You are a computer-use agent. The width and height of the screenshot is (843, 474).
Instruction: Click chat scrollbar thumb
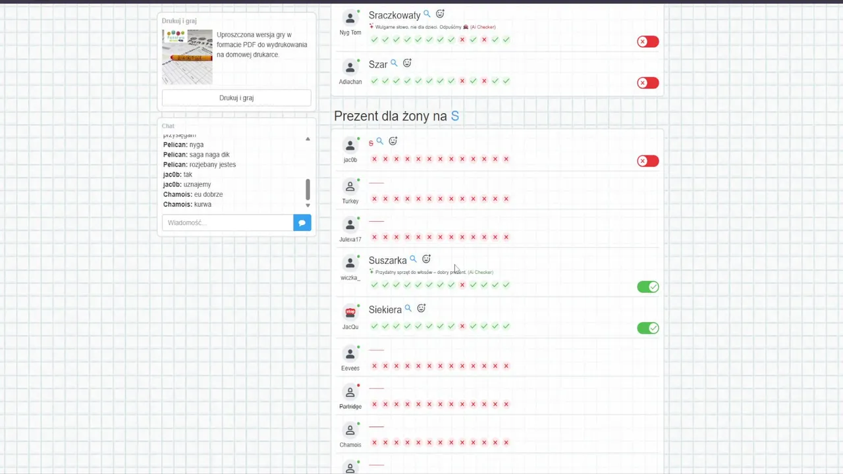[x=308, y=190]
